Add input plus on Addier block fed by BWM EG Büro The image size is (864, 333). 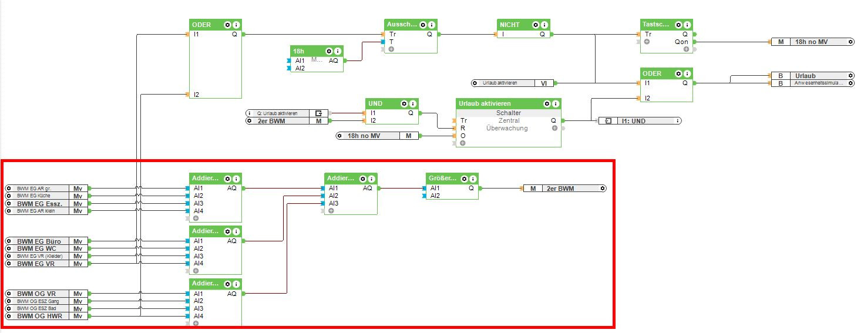[x=196, y=271]
